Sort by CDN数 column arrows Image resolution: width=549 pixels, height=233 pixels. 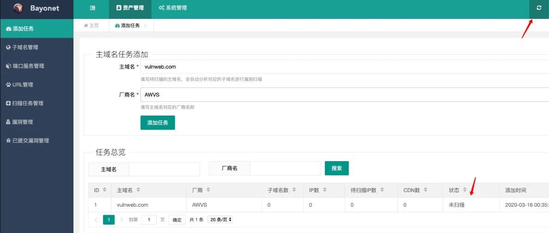click(x=426, y=190)
